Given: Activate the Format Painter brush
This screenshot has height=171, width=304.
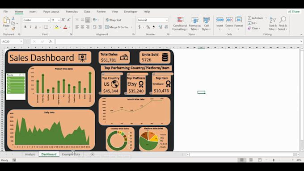Looking at the screenshot, I should [13, 29].
